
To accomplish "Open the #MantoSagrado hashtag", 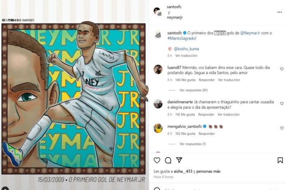I will 182,38.
